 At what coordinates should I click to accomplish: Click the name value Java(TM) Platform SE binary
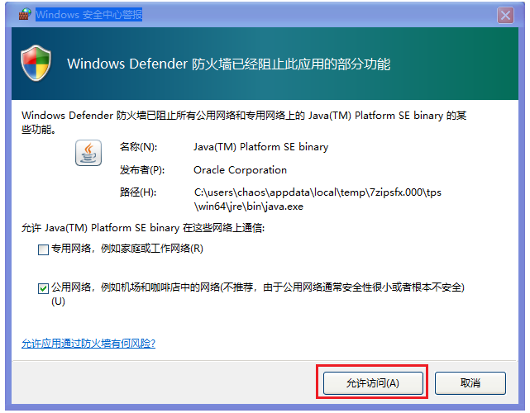(260, 147)
